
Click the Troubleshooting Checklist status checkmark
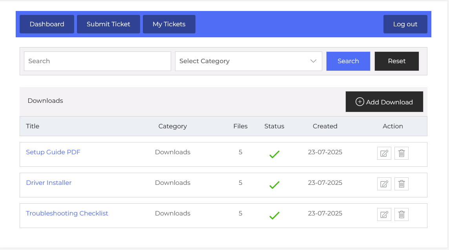pos(274,215)
